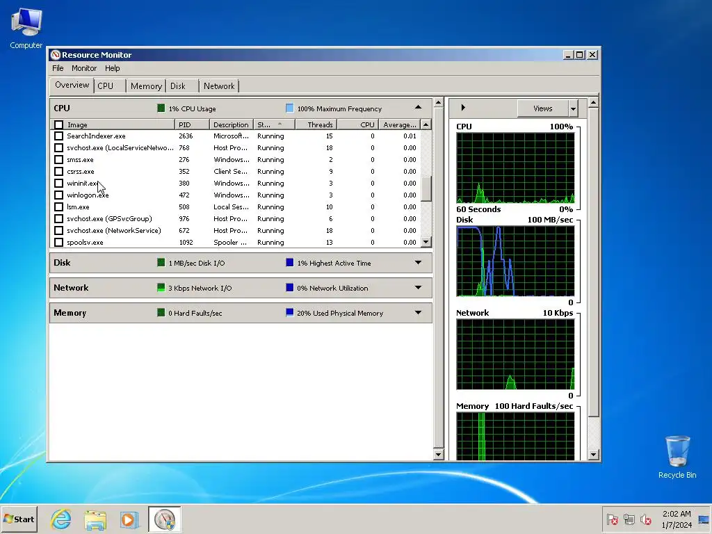
Task: Open Windows Explorer folder icon on taskbar
Action: [x=95, y=519]
